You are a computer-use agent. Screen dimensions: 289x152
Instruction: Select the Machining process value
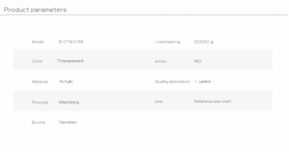(69, 102)
